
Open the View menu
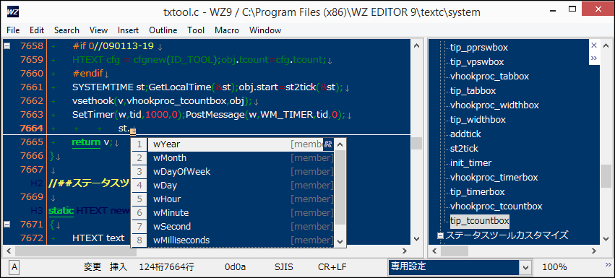click(98, 30)
